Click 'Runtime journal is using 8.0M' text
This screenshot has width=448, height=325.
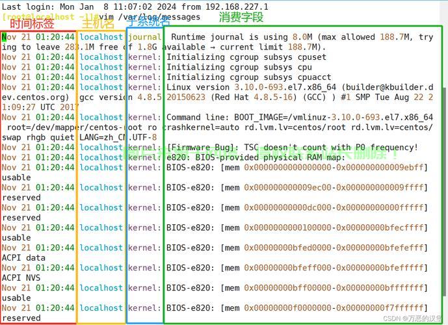pos(242,37)
